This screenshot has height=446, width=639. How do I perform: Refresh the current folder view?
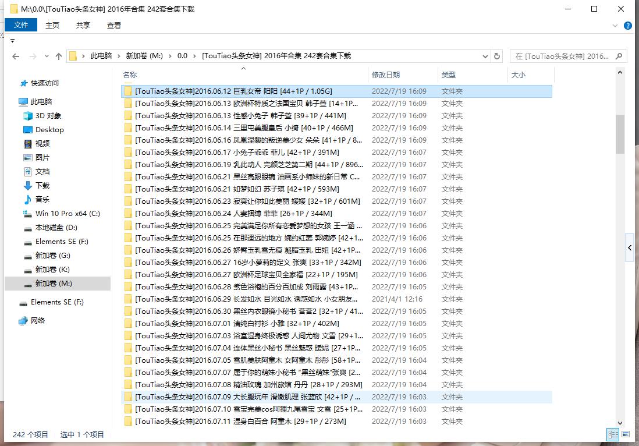(497, 56)
